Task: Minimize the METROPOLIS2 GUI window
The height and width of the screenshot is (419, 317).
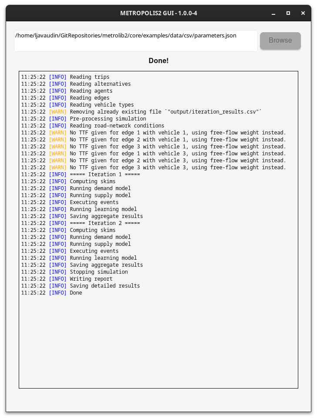Action: pos(273,13)
